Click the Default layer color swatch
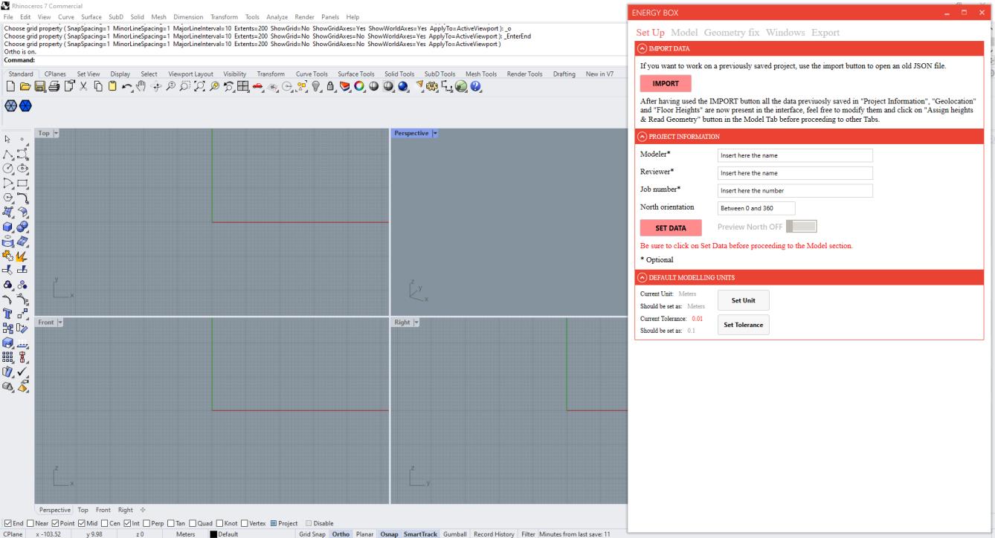The width and height of the screenshot is (995, 538). [212, 534]
